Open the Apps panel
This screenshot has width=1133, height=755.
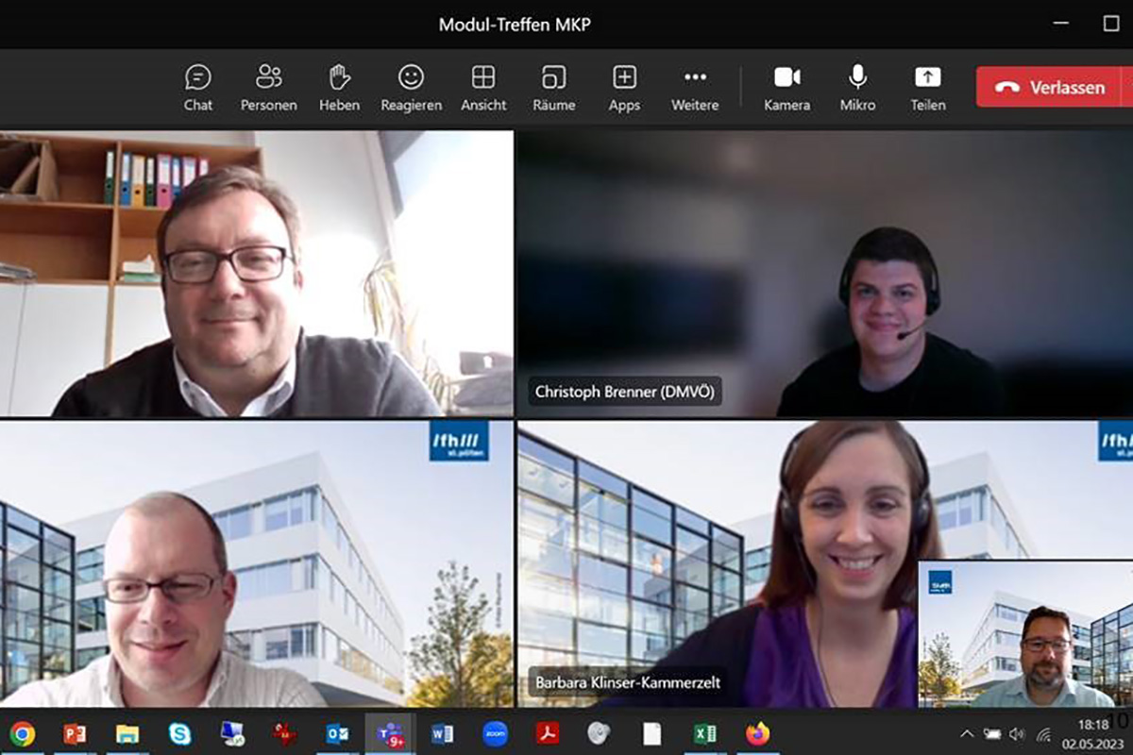click(x=624, y=88)
